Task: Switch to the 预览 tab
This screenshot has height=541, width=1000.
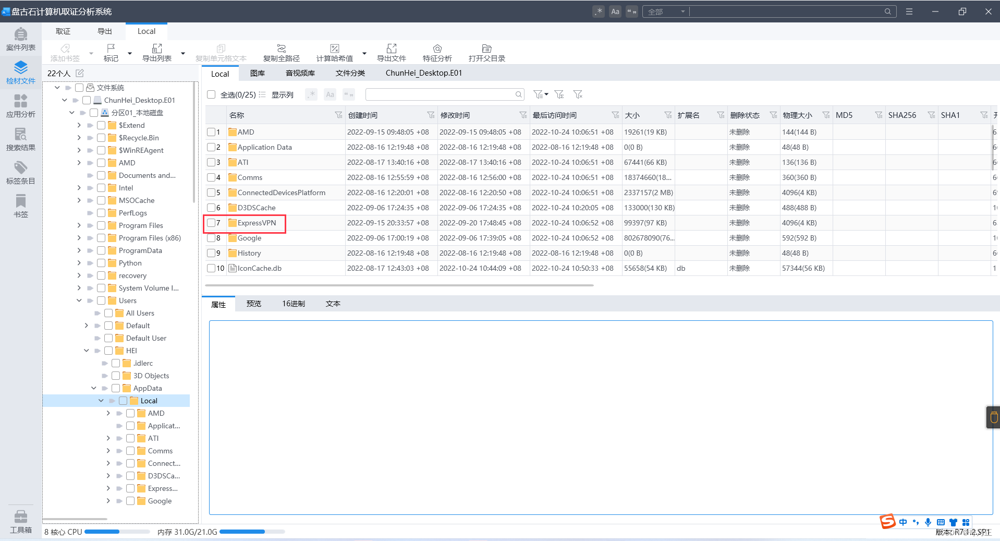Action: coord(254,304)
